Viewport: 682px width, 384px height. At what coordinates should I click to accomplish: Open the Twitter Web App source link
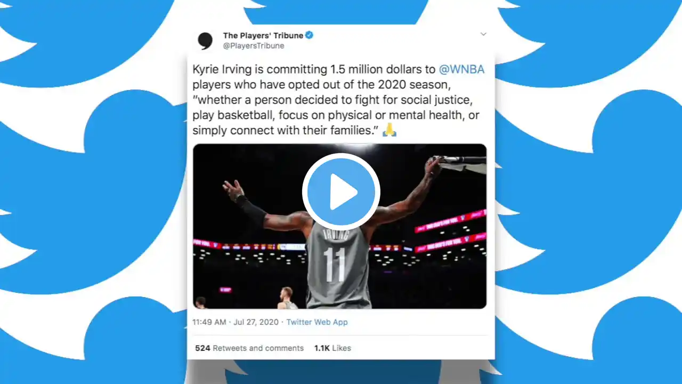point(317,322)
